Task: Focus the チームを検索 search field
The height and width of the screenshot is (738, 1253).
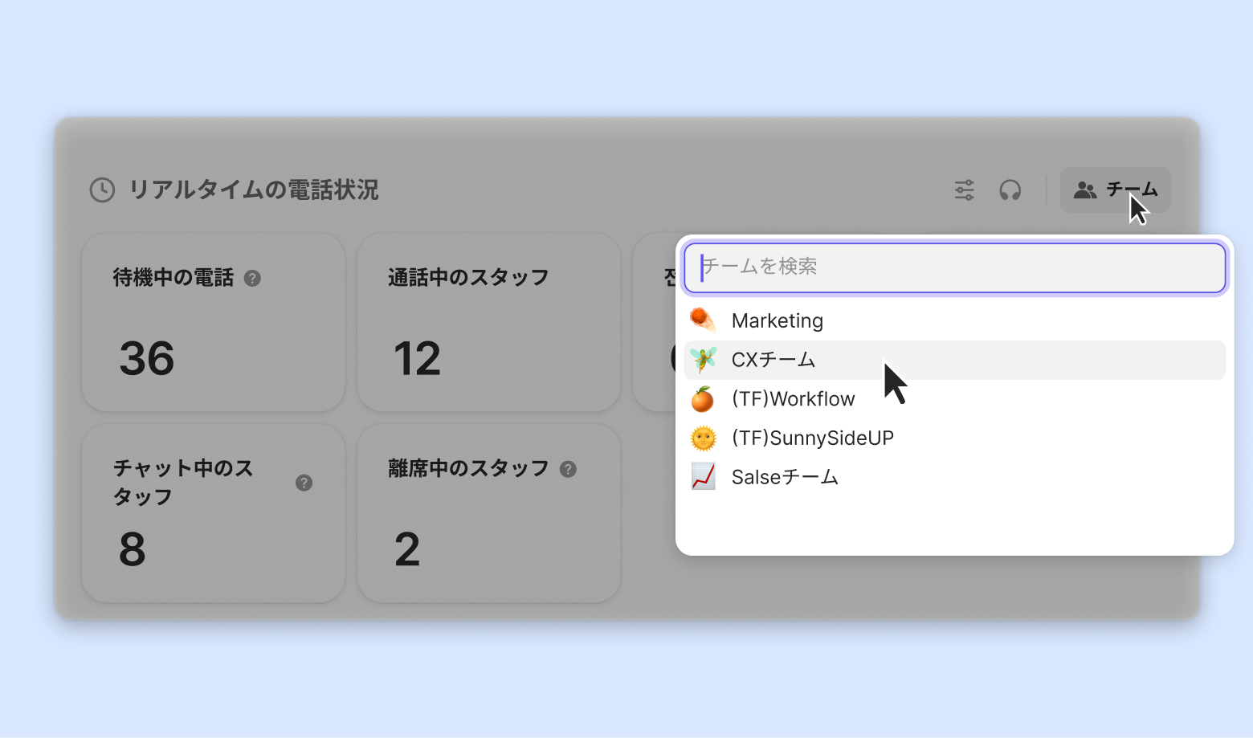Action: click(954, 267)
